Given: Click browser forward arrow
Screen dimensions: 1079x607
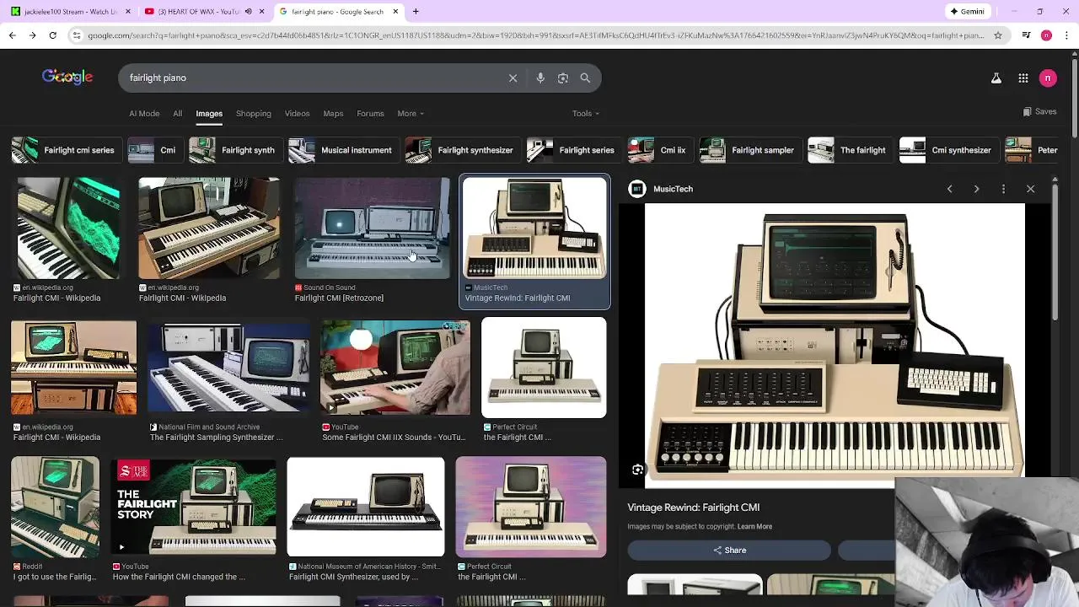Looking at the screenshot, I should 32,35.
